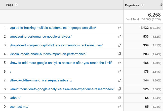
Task: Click external icon for miss-universe pageant row
Action: (x=120, y=80)
